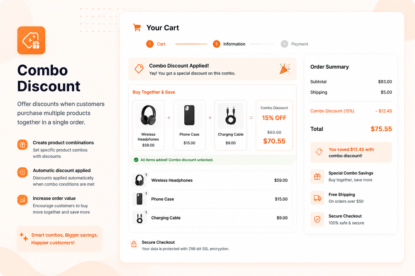Click the $70.55 combo price

[274, 141]
